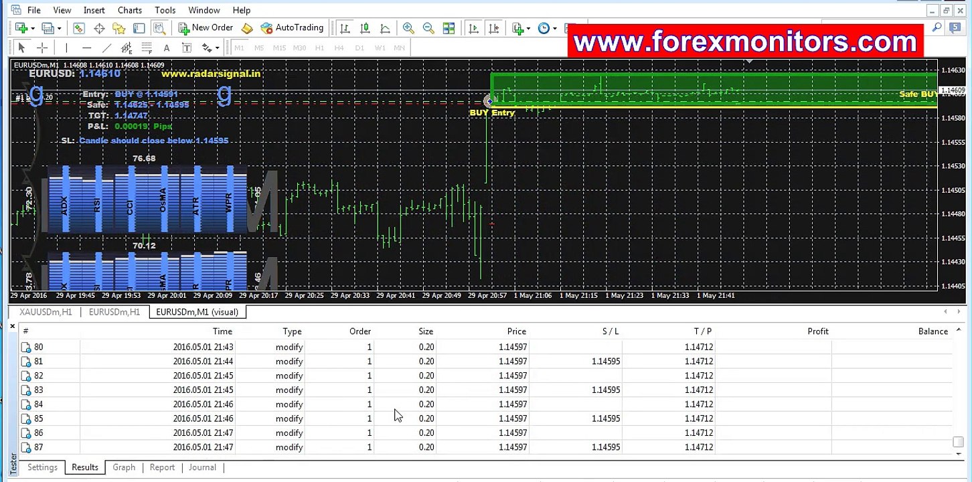Click the chart tabs right scroll arrow

[x=959, y=311]
